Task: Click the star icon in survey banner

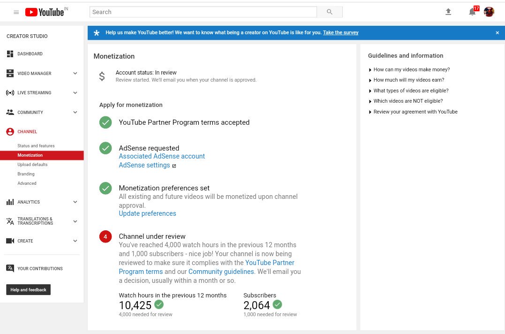Action: 97,33
